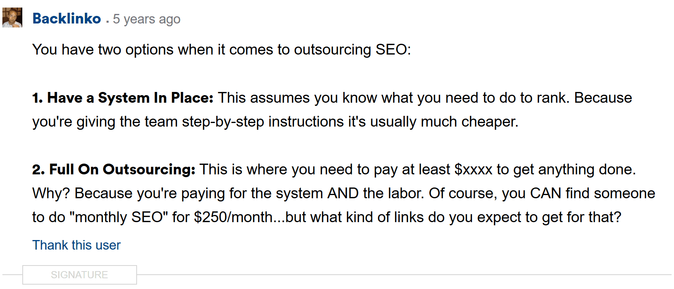Click the capitalized word 'CAN' in the post
Image resolution: width=674 pixels, height=289 pixels.
pyautogui.click(x=546, y=193)
